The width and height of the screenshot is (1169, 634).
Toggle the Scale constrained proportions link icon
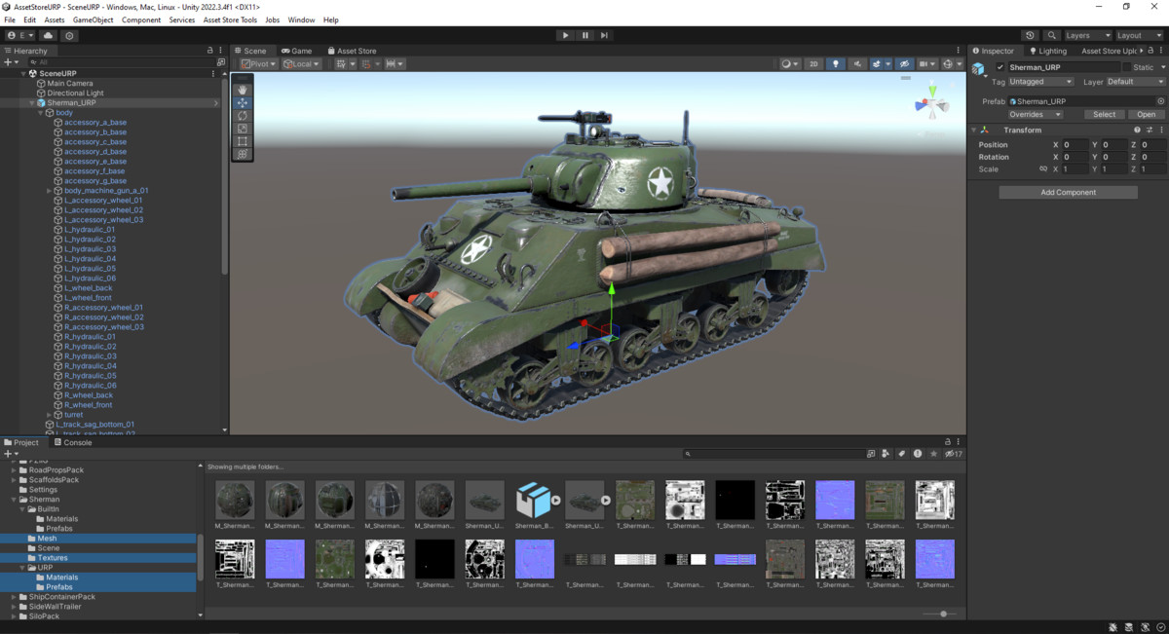tap(1043, 168)
